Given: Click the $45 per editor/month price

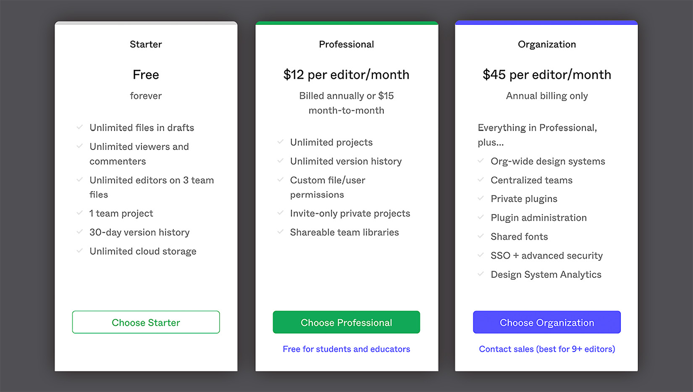Looking at the screenshot, I should 546,75.
